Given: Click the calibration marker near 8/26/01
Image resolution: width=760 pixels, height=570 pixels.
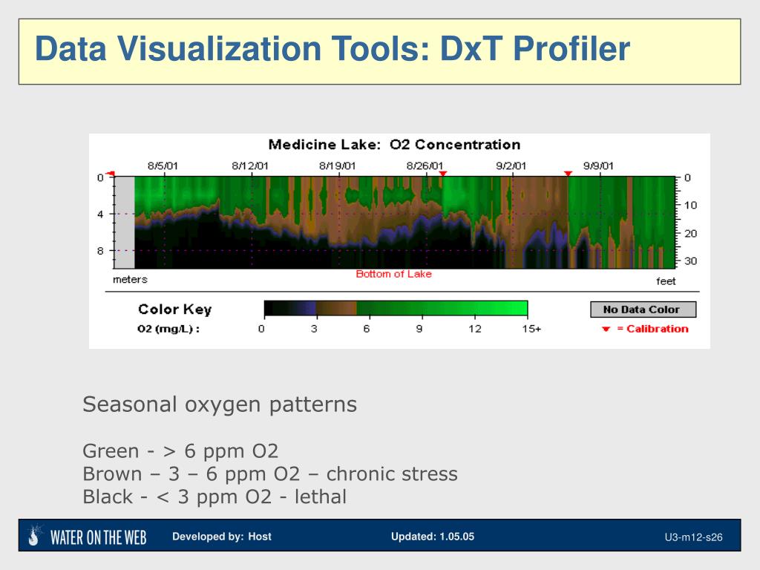Looking at the screenshot, I should click(x=442, y=174).
